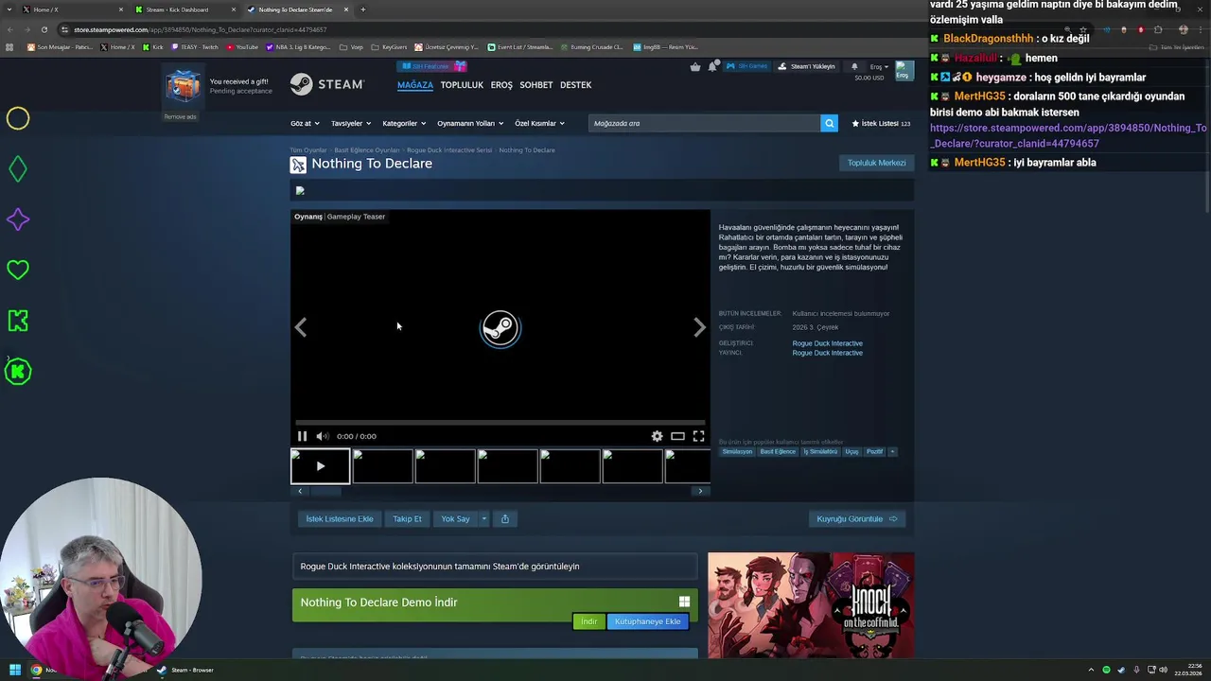Open Rogue Duck Interactive publisher link
The image size is (1211, 681).
pos(827,353)
